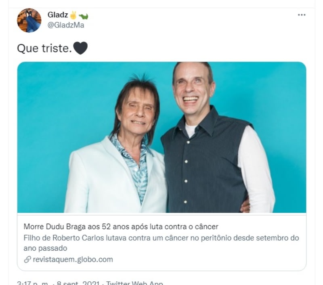Click the Gladz profile avatar
The image size is (323, 285).
(x=29, y=21)
